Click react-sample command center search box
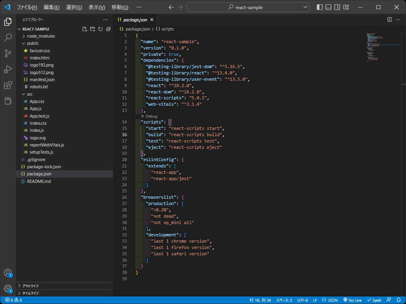Viewport: 406px width, 304px height. (248, 7)
